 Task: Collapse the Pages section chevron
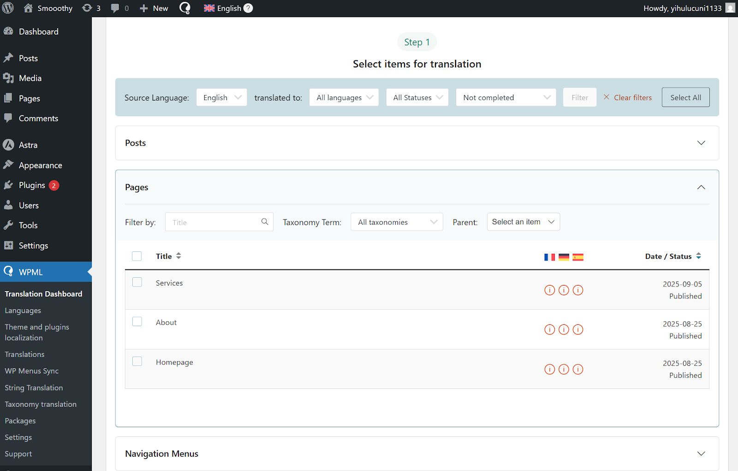701,187
